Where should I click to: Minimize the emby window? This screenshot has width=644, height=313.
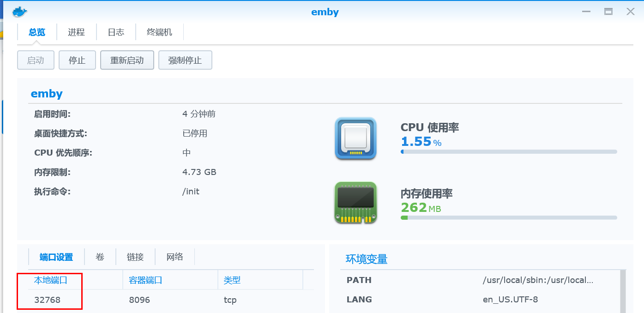point(587,12)
